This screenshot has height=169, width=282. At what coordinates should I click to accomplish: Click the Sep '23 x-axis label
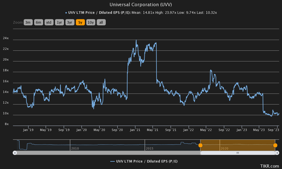click(274, 130)
